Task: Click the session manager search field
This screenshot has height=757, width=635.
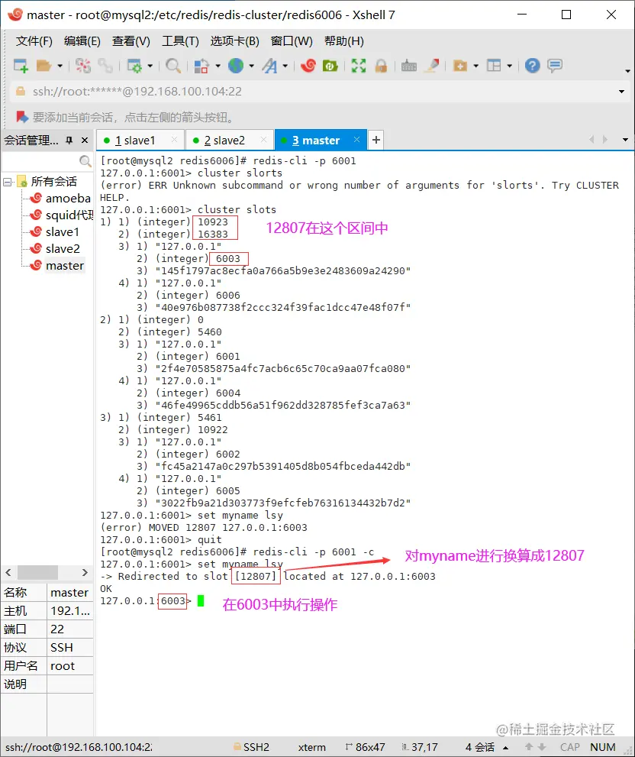Action: 47,160
